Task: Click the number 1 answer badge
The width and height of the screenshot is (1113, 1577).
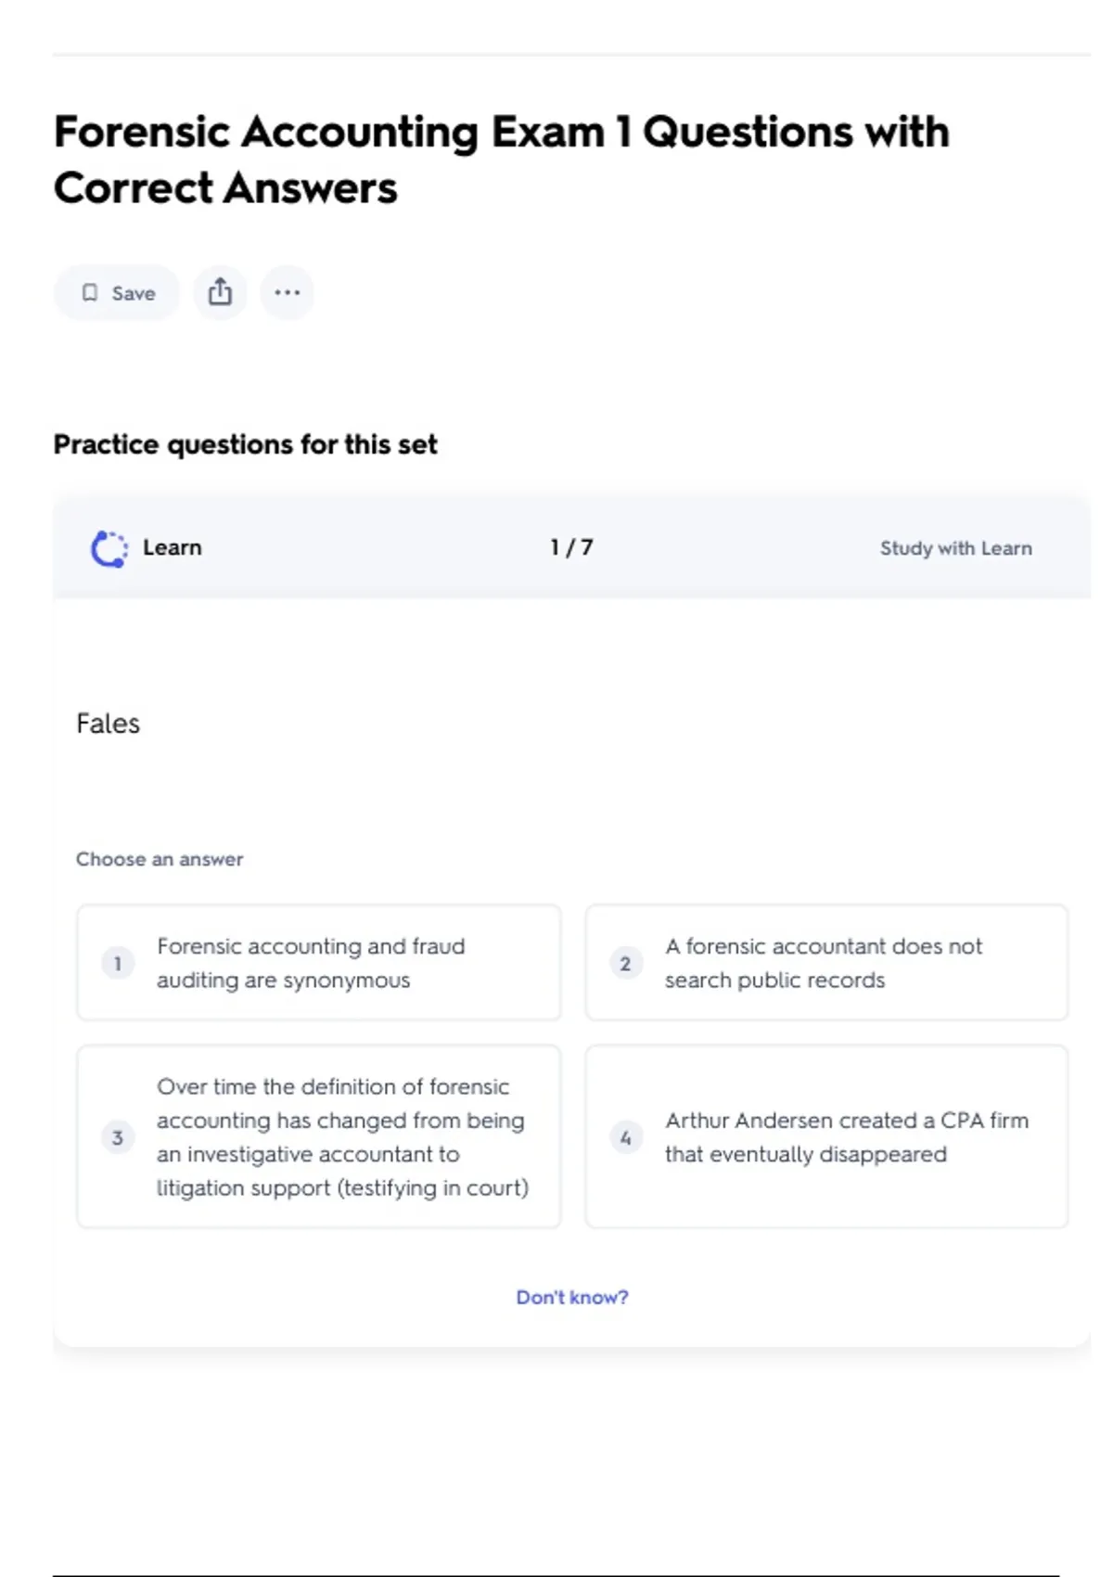Action: pyautogui.click(x=118, y=963)
